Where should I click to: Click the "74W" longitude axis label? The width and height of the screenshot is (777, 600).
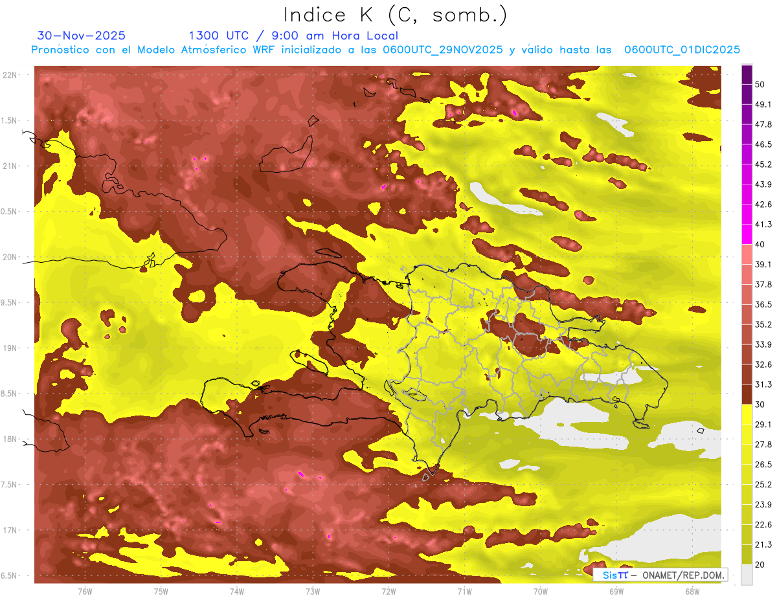tap(236, 592)
